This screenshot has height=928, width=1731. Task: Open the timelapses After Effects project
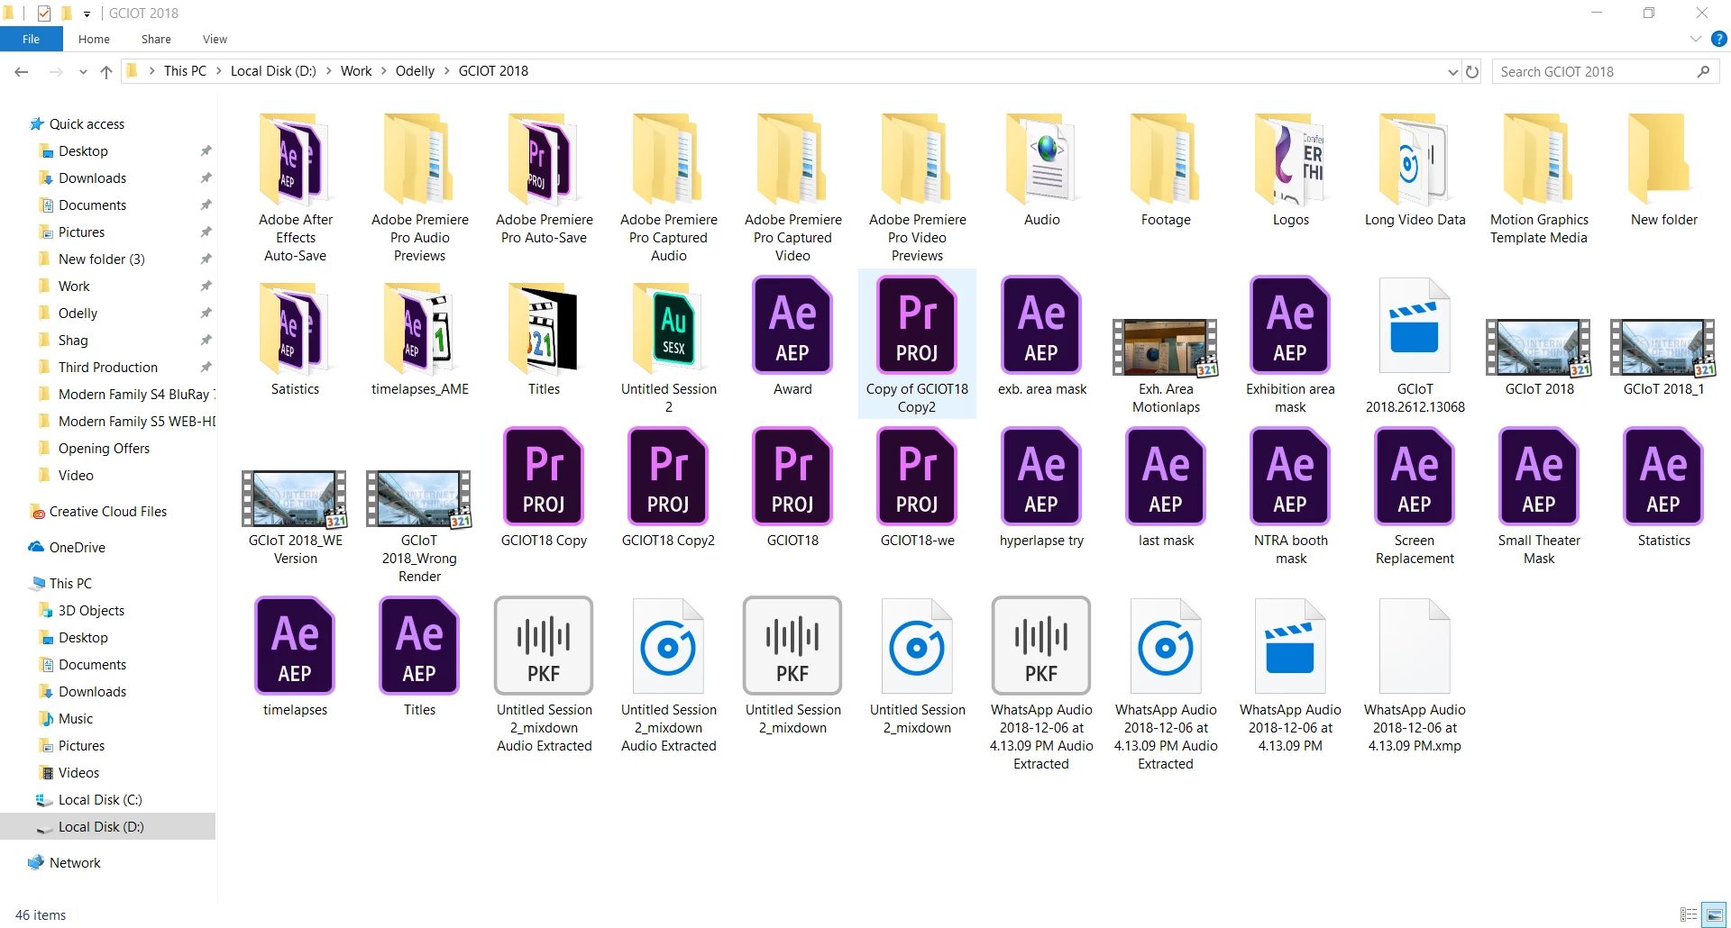(295, 646)
